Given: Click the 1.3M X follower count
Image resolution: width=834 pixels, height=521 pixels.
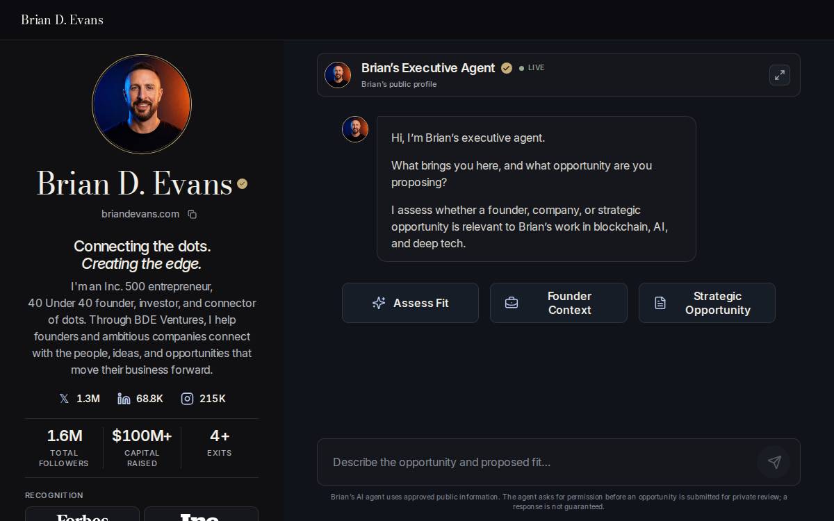Looking at the screenshot, I should pos(88,399).
